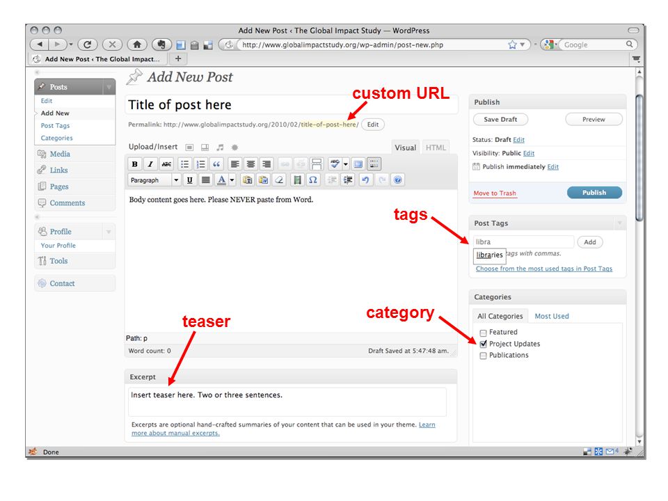Open the Paragraph format dropdown
The height and width of the screenshot is (501, 668).
(x=154, y=180)
